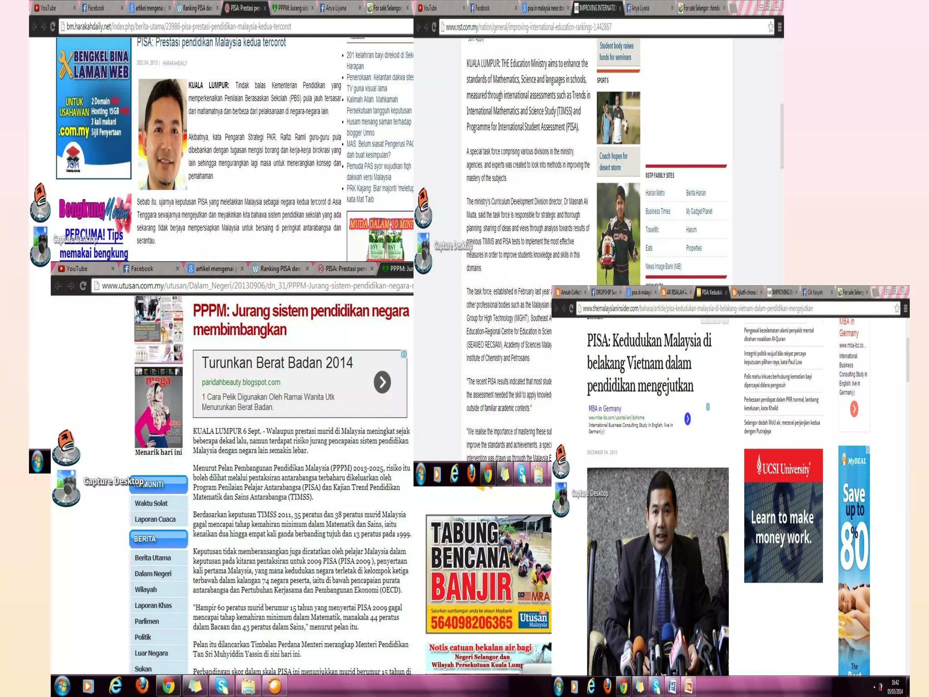Switch to the Anisah Collection tab
The height and width of the screenshot is (697, 929).
[570, 292]
